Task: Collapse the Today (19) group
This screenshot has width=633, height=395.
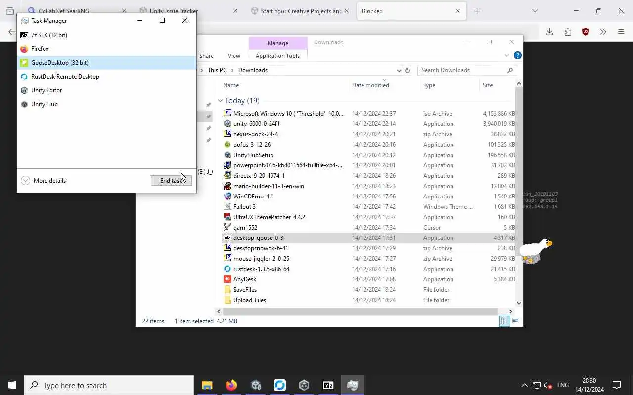Action: click(220, 101)
